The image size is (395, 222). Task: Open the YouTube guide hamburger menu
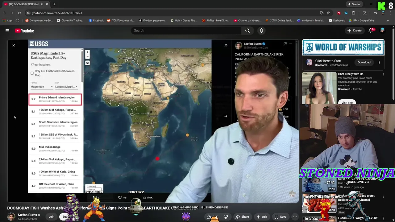click(7, 31)
